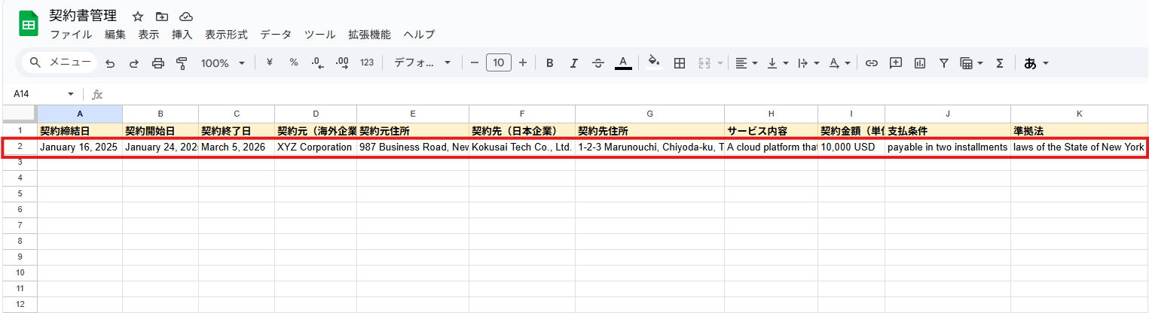Viewport: 1149px width, 313px height.
Task: Select the 契約締結日 header cell
Action: click(x=80, y=130)
